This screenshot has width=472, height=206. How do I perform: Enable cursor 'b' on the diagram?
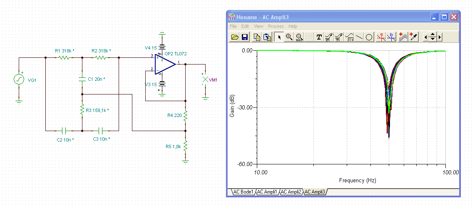[391, 37]
